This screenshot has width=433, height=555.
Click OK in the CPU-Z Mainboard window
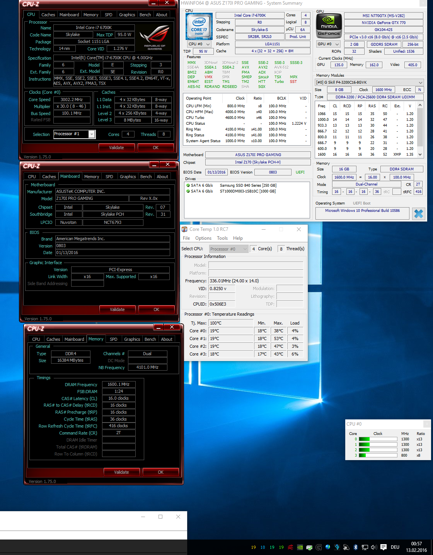pyautogui.click(x=157, y=309)
